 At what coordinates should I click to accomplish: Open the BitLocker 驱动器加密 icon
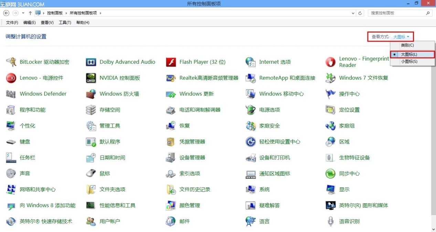click(x=11, y=62)
